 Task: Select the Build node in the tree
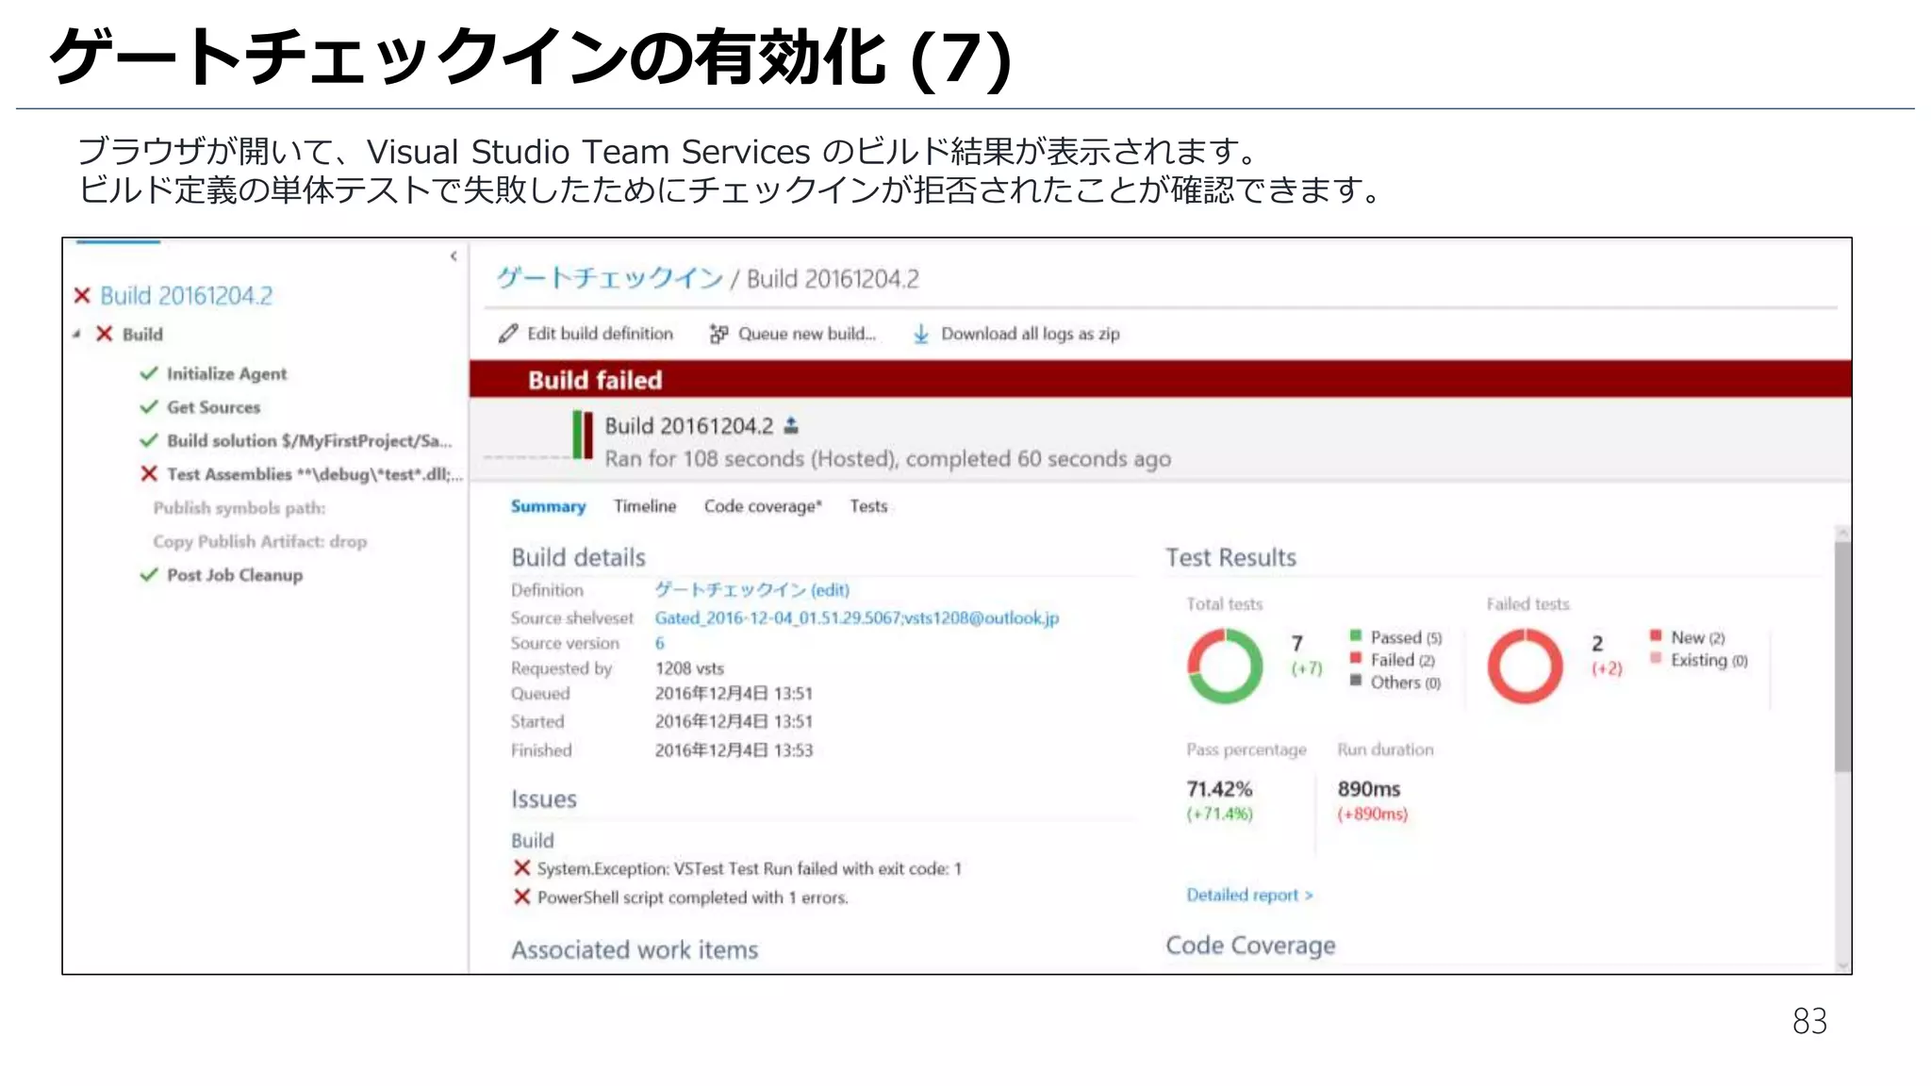[142, 335]
